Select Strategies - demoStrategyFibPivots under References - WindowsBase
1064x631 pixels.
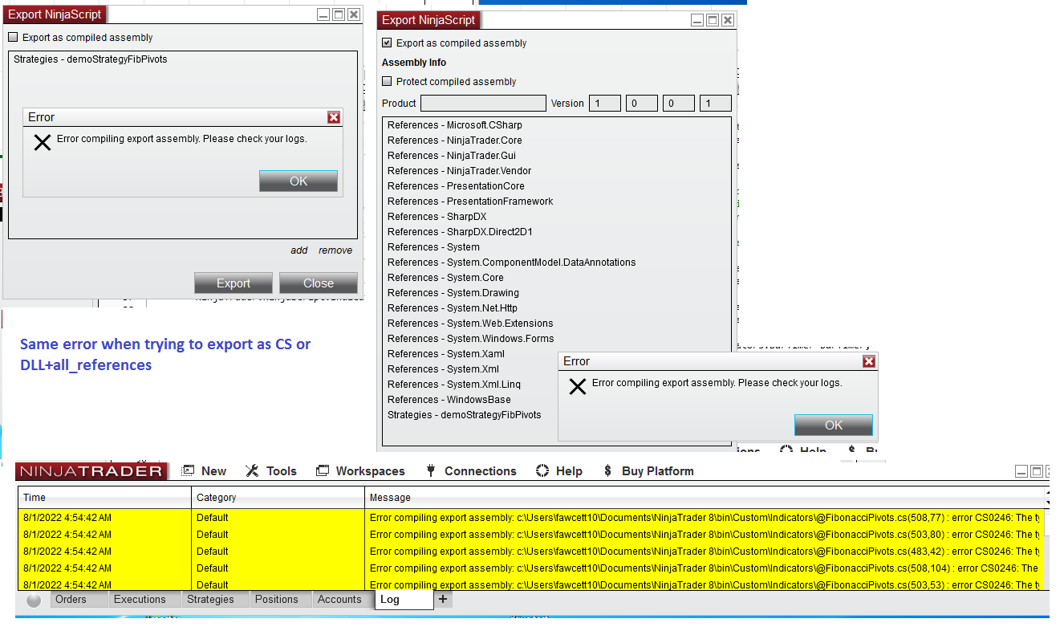pyautogui.click(x=465, y=415)
